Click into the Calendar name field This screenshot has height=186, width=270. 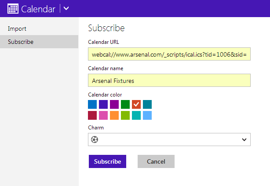coord(169,80)
